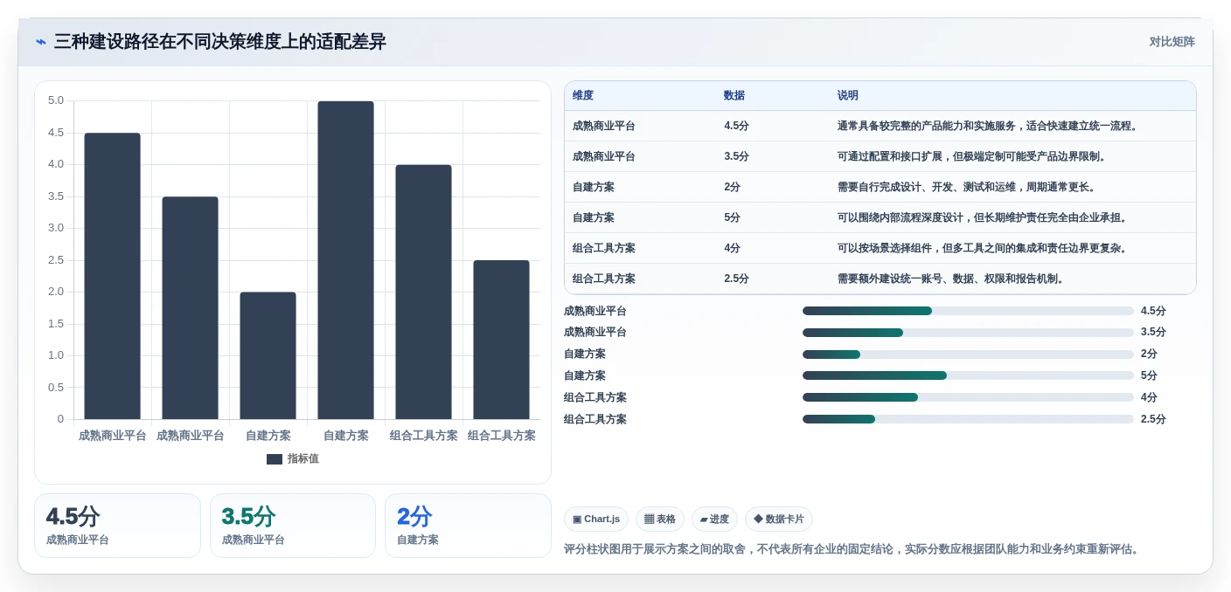Screen dimensions: 1231x592
Task: Open the 2分 自建方案 stat card
Action: pos(468,526)
